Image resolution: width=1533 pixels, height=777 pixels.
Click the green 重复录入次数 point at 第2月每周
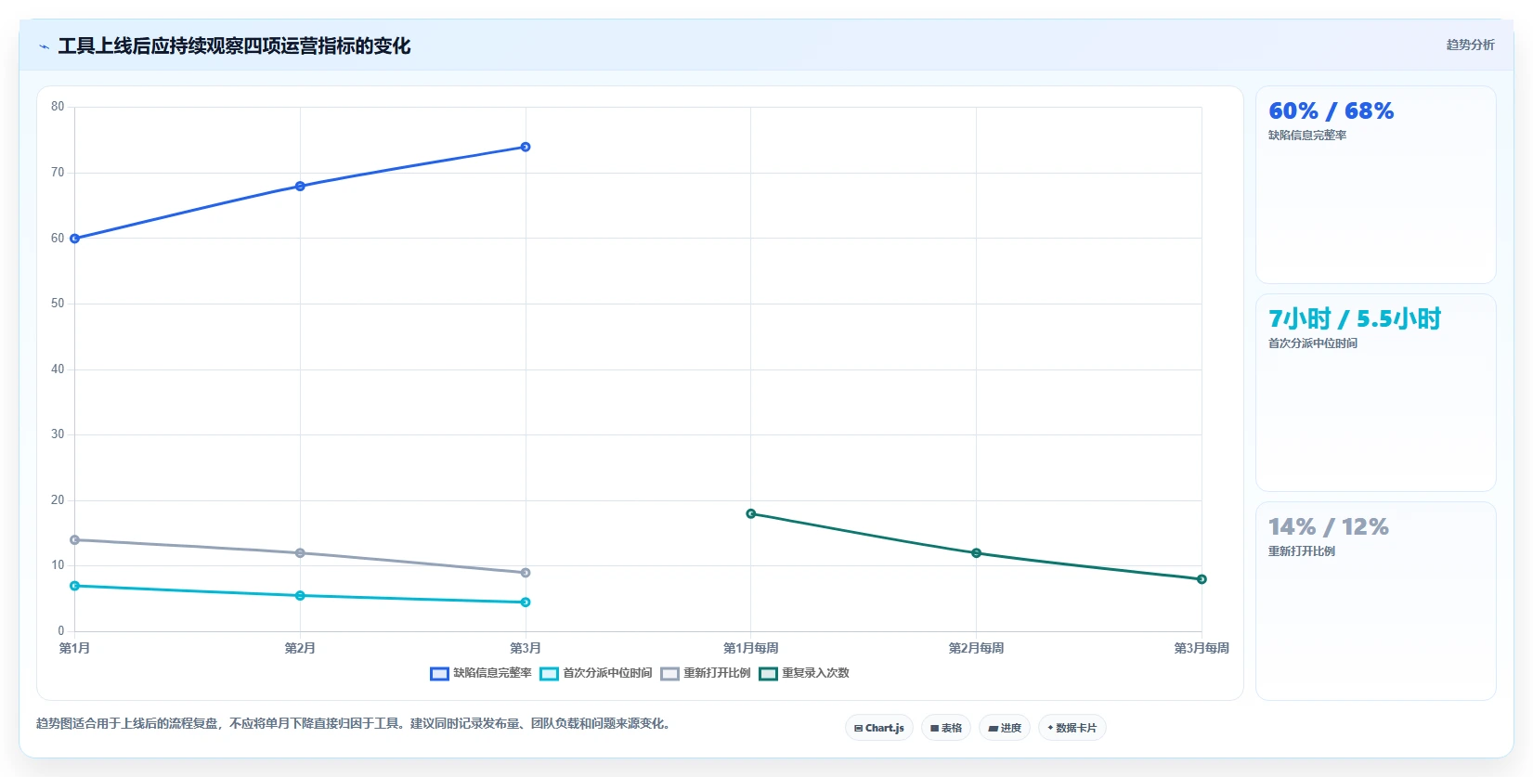point(976,553)
